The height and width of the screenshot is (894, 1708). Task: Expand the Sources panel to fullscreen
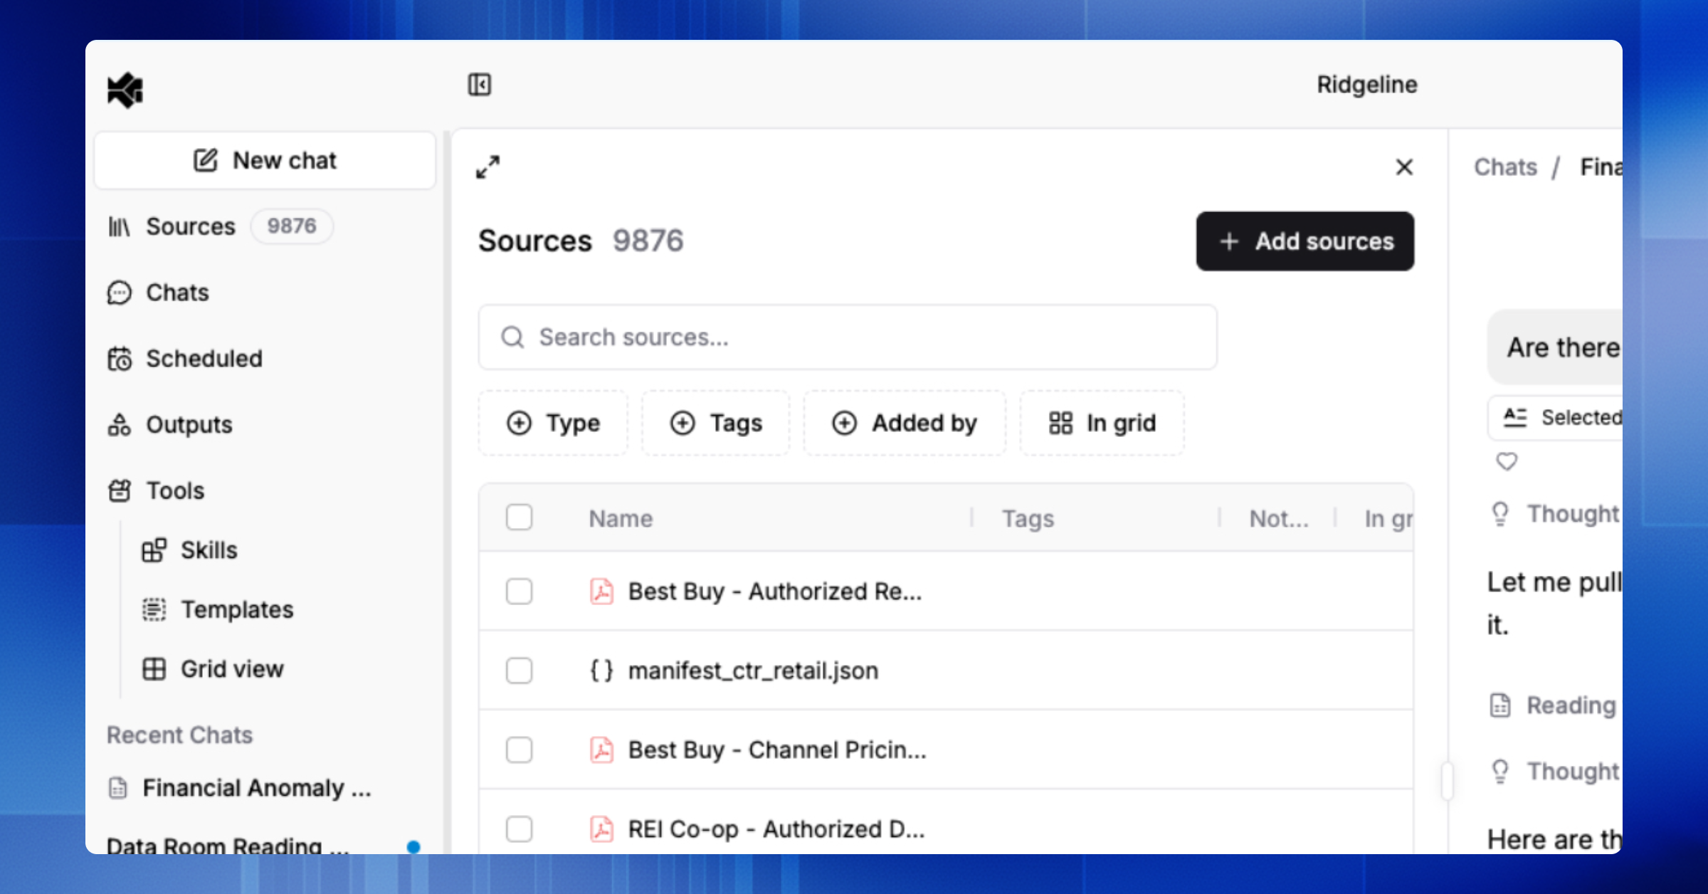[x=488, y=167]
